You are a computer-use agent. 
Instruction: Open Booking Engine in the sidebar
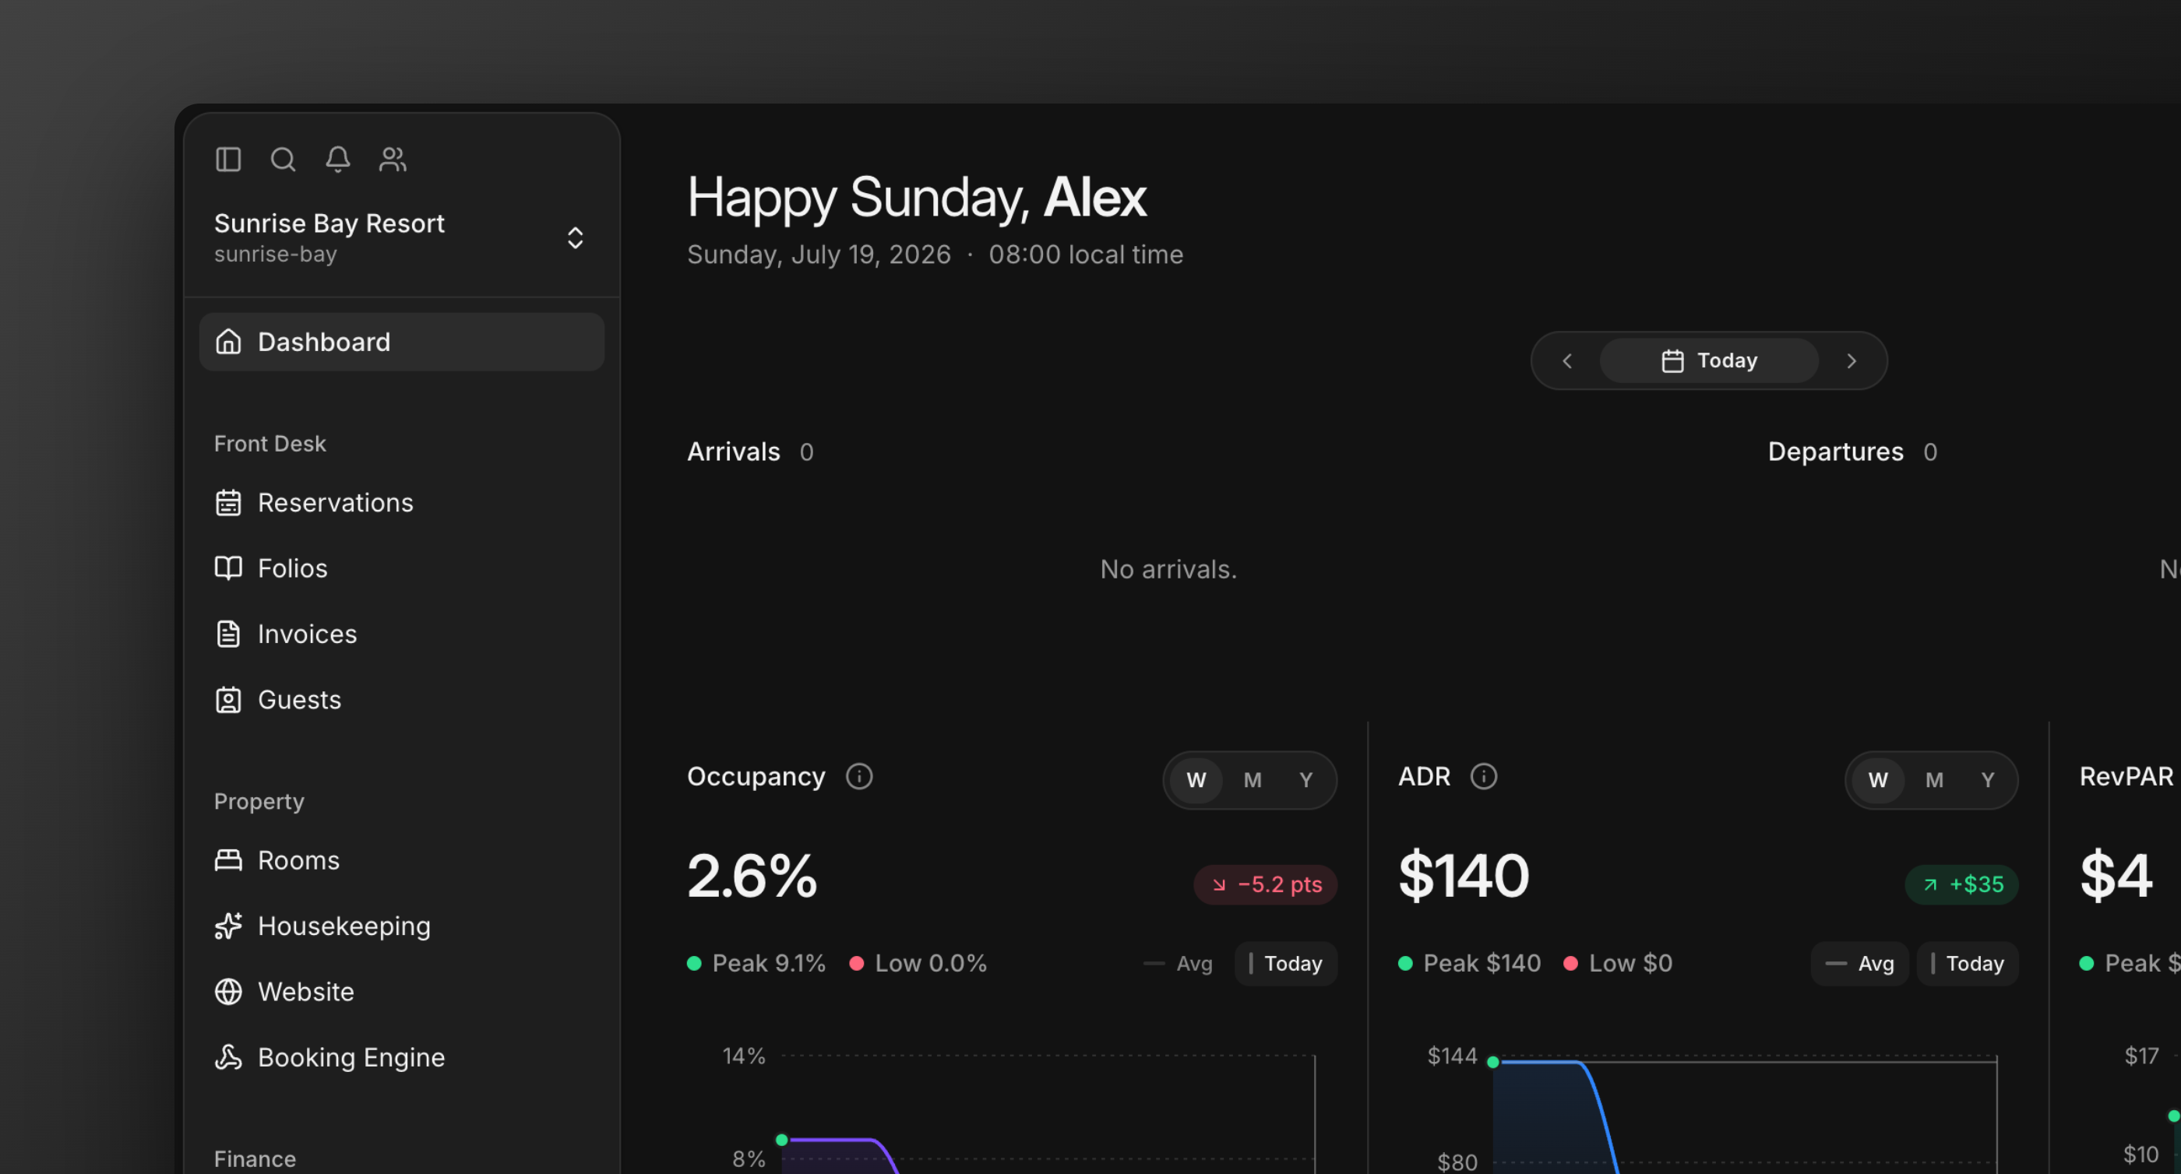point(401,1057)
